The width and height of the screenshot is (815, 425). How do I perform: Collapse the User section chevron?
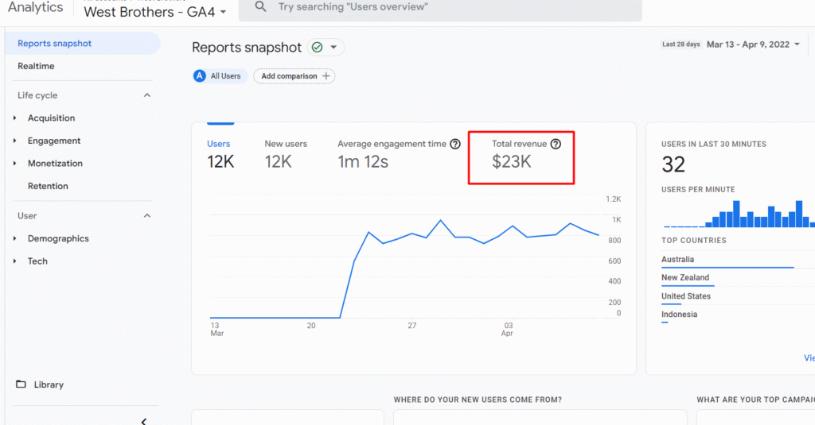click(147, 216)
